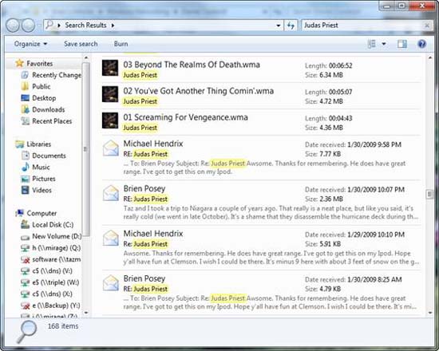Click 168 items in the details pane
Screen dimensions: 439x351
pos(63,326)
